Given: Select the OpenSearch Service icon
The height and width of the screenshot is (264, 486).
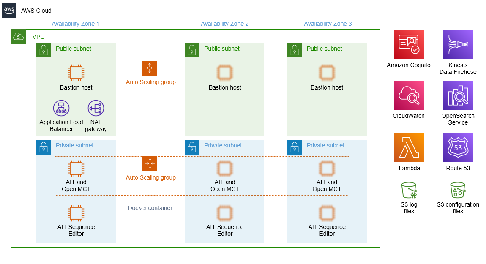Looking at the screenshot, I should click(458, 95).
